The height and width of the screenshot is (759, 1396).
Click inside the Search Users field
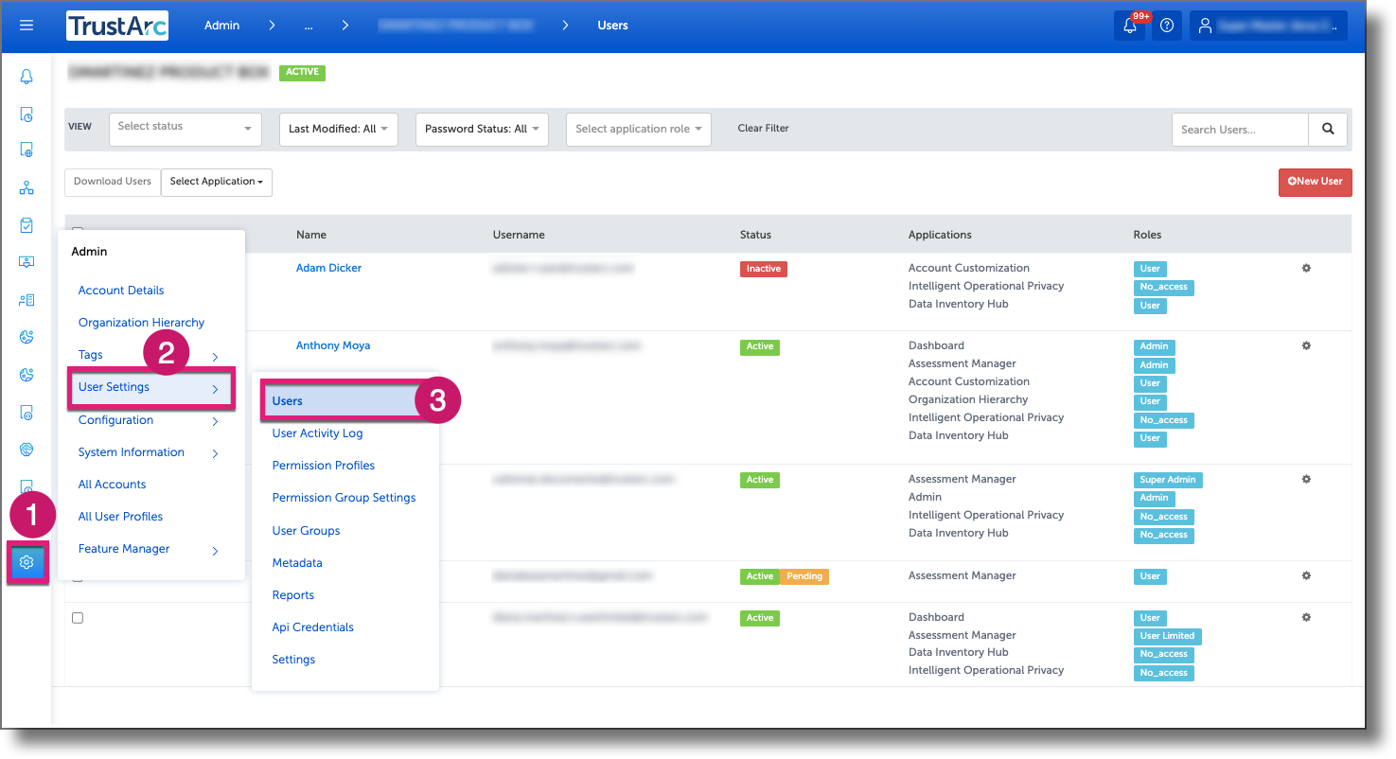(1239, 129)
